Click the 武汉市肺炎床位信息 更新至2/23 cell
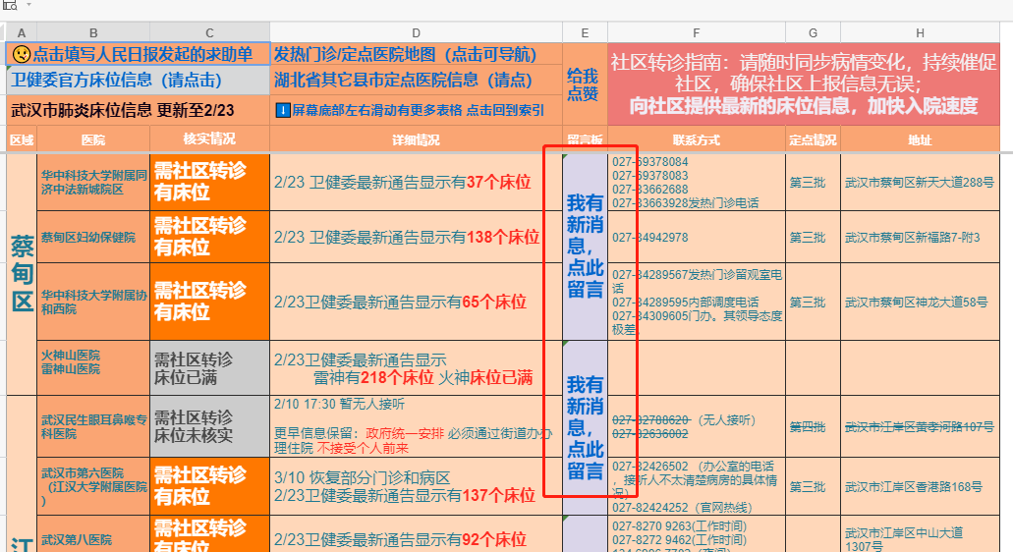The image size is (1013, 552). tap(138, 110)
